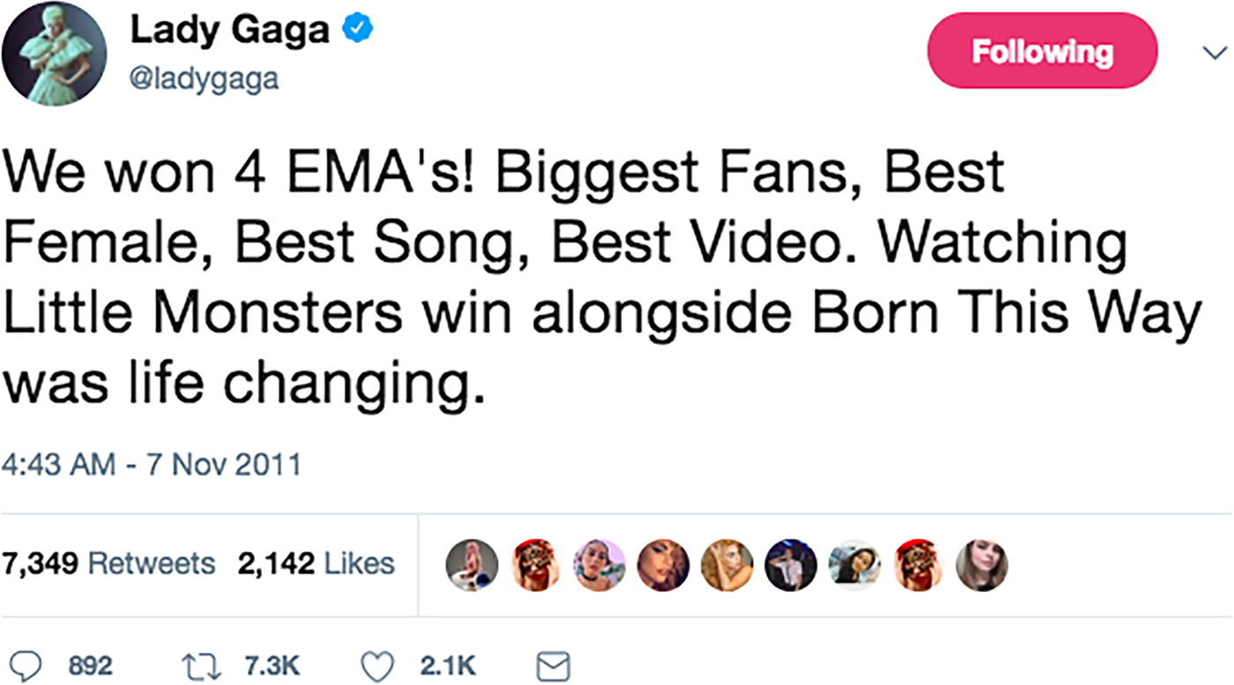The width and height of the screenshot is (1234, 685).
Task: Open the Lady Gaga display name link
Action: (229, 32)
